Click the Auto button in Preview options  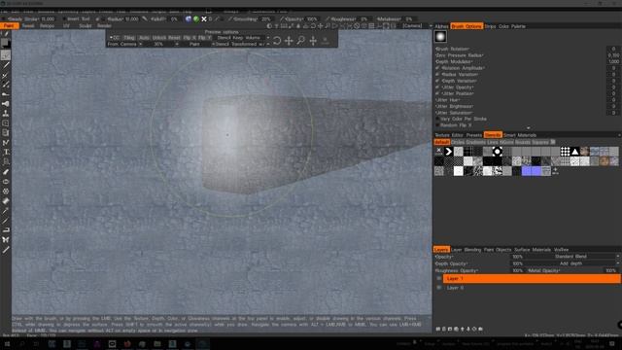[144, 38]
